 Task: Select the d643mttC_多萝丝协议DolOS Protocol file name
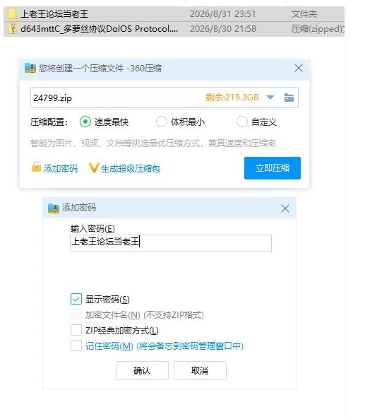(x=99, y=28)
